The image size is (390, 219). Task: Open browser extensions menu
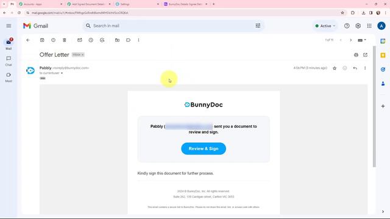pos(353,13)
